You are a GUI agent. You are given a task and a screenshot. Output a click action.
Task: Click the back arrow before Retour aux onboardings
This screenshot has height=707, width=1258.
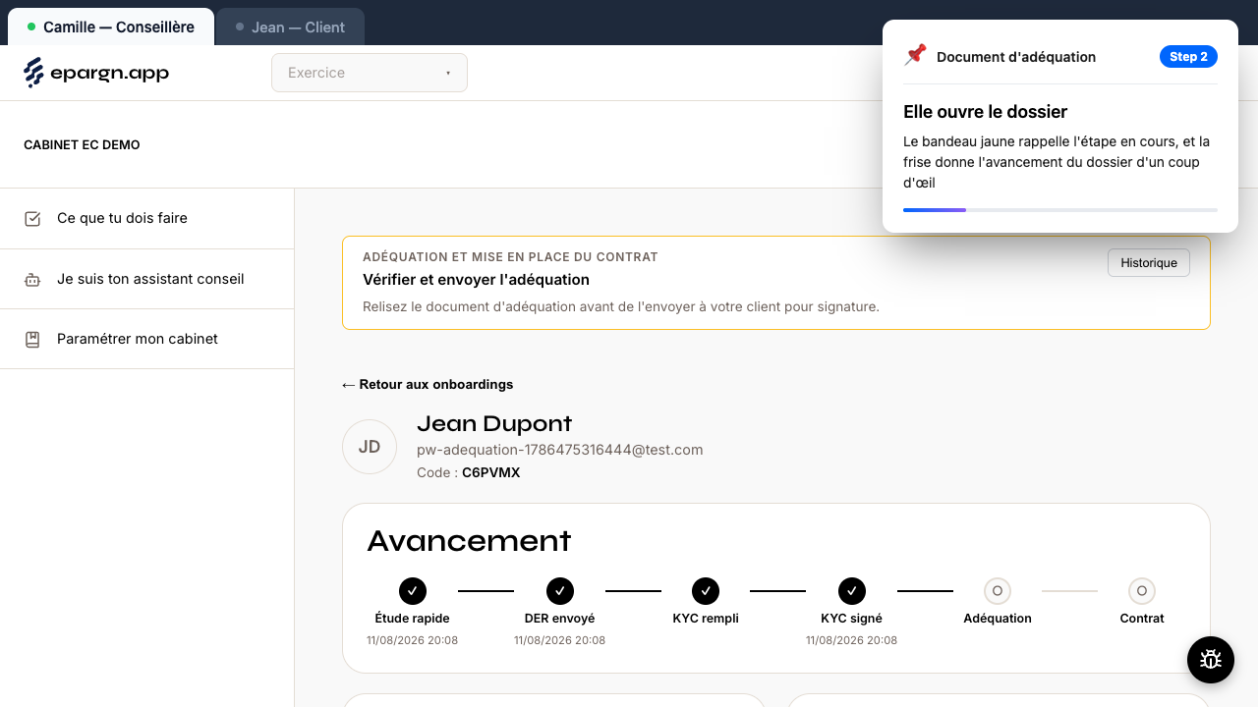click(x=348, y=385)
